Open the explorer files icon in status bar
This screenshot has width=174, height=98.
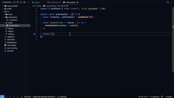(x=6, y=97)
